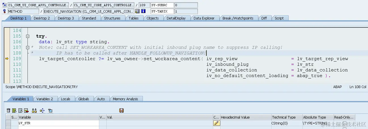
Task: Click the EXECUTE_NAVIGATION method name field
Action: click(x=89, y=11)
